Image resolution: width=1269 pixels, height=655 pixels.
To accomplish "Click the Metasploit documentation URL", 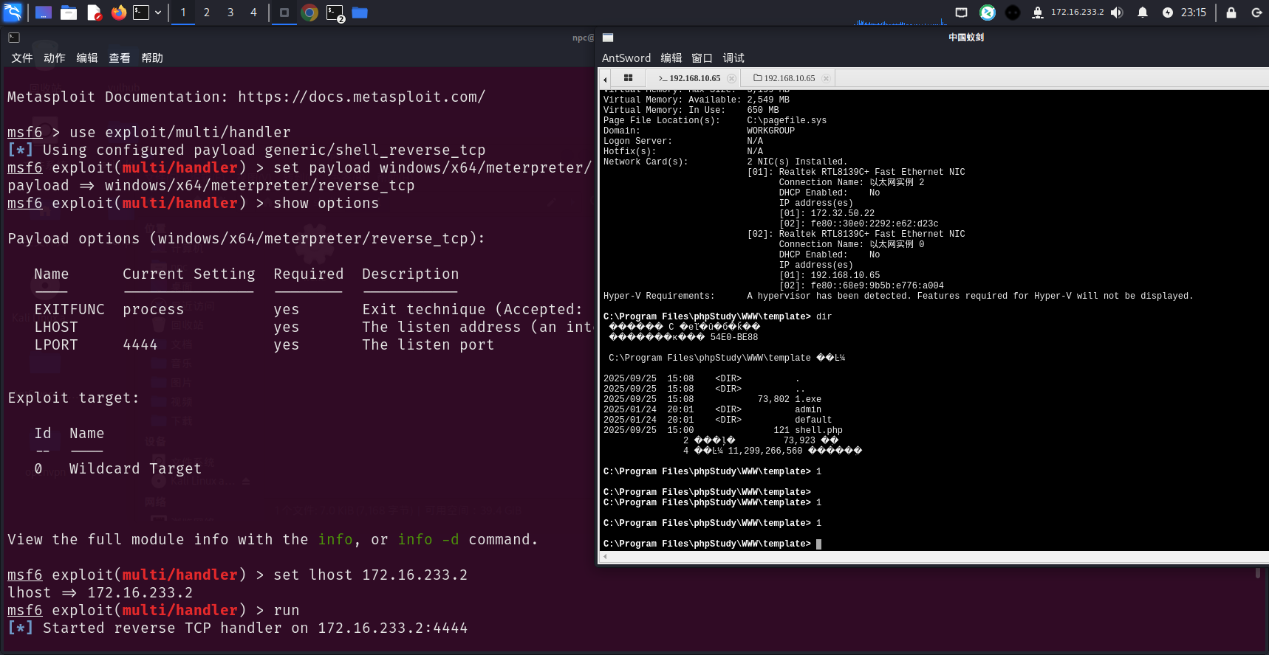I will coord(361,97).
